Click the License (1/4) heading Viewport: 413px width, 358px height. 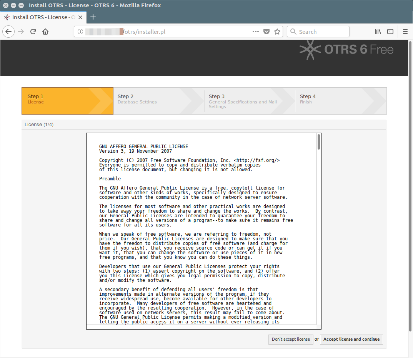point(39,125)
